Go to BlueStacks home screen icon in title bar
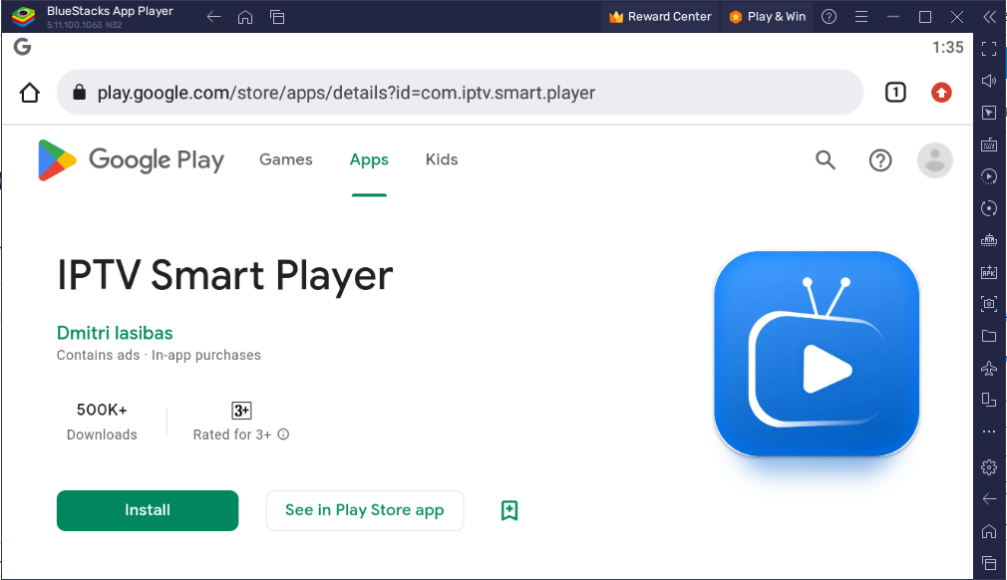This screenshot has height=580, width=1007. click(245, 17)
